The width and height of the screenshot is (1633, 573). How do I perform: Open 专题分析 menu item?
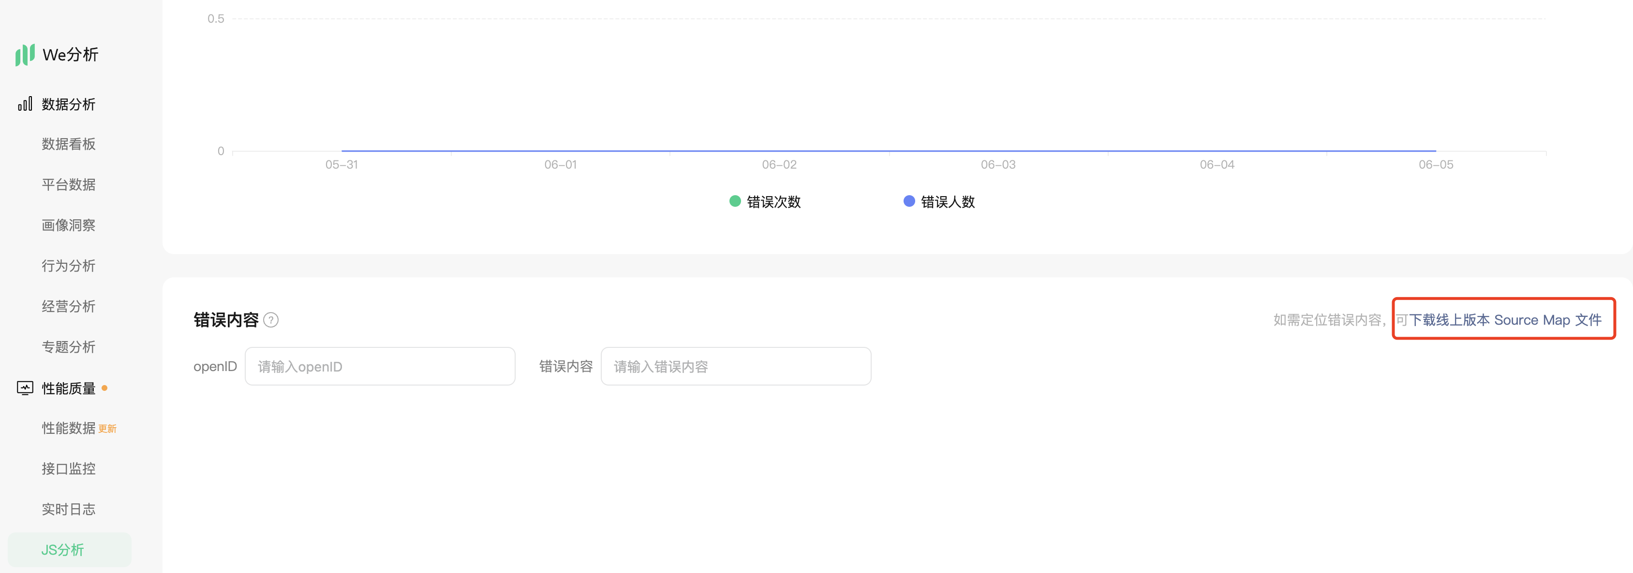click(69, 347)
